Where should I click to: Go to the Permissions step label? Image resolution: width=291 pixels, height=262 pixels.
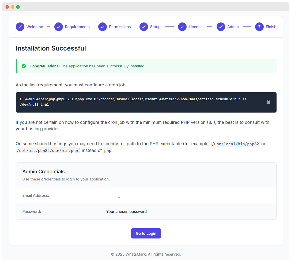tap(120, 27)
